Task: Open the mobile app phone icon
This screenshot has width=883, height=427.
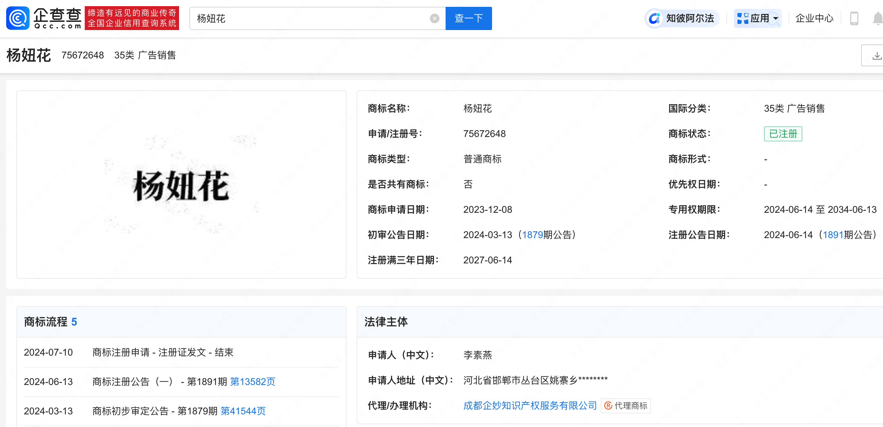Action: click(854, 18)
